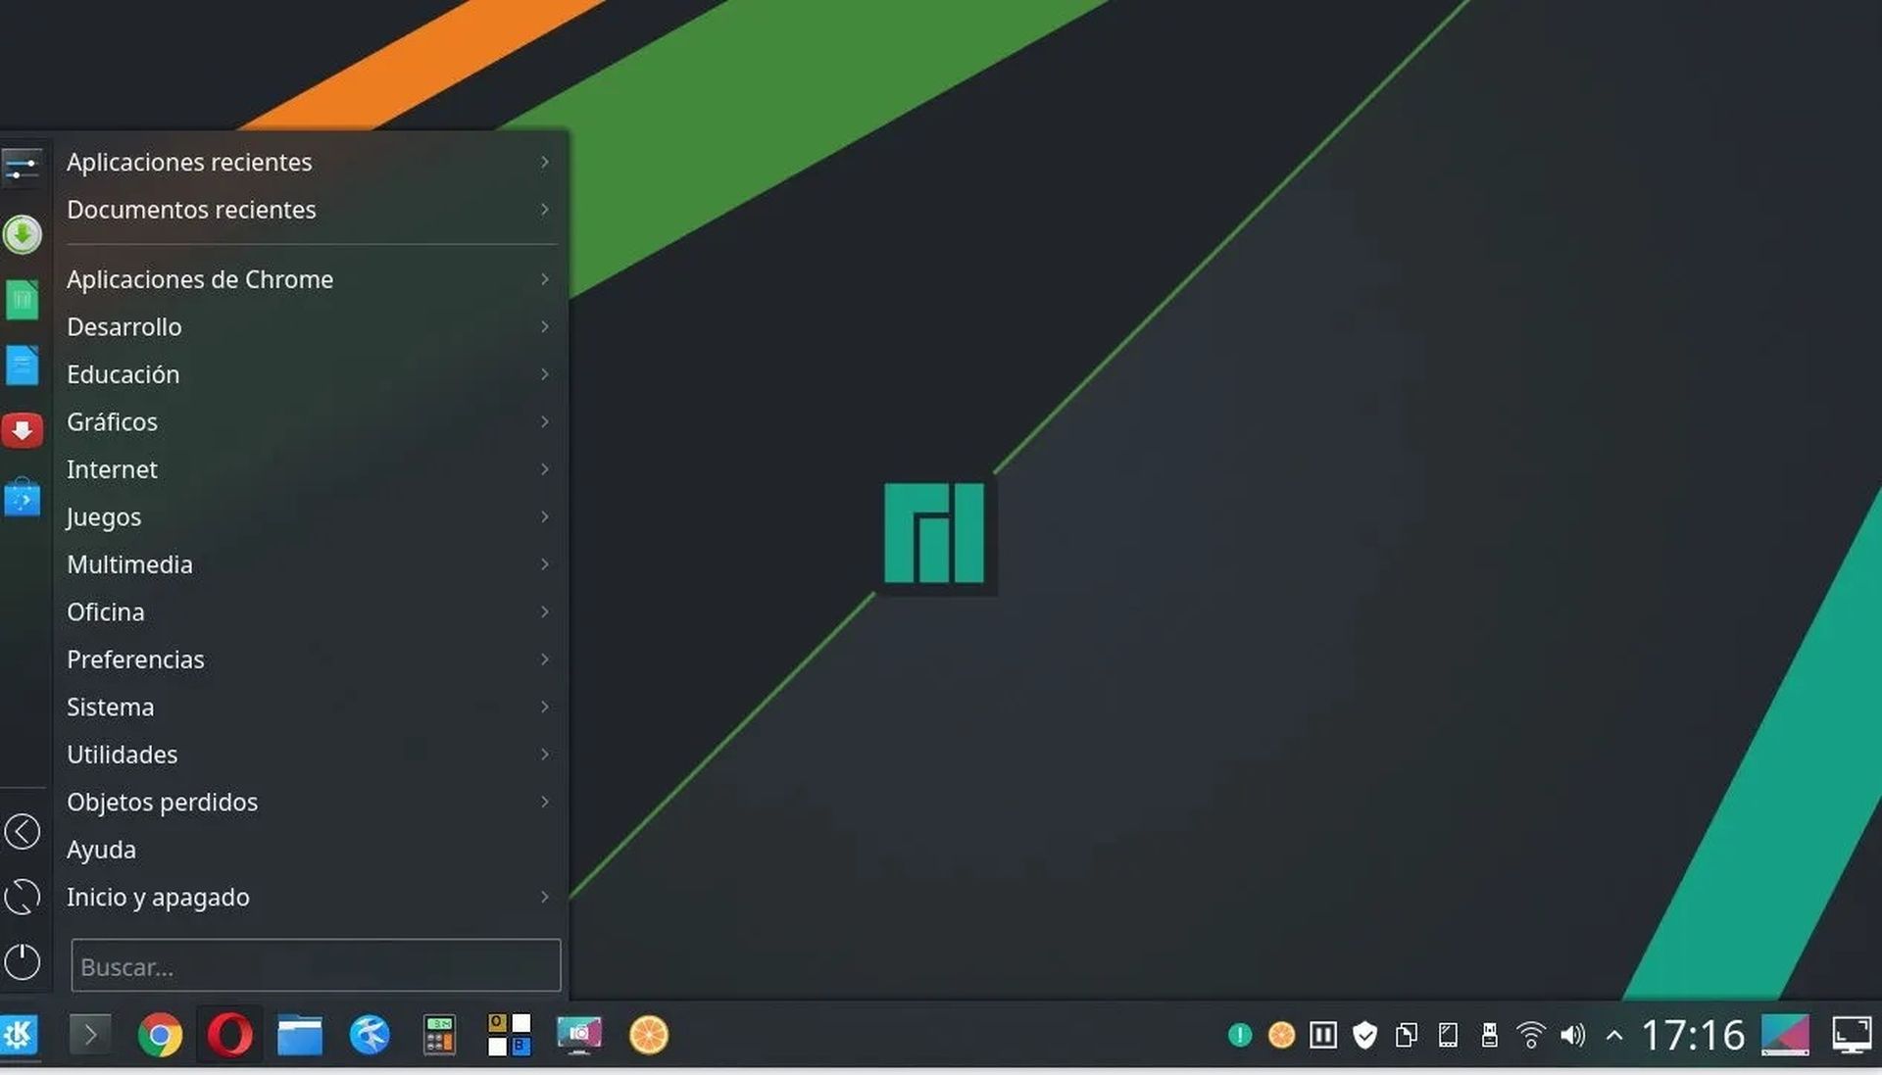Open the software store bag icon in sidebar

coord(22,498)
